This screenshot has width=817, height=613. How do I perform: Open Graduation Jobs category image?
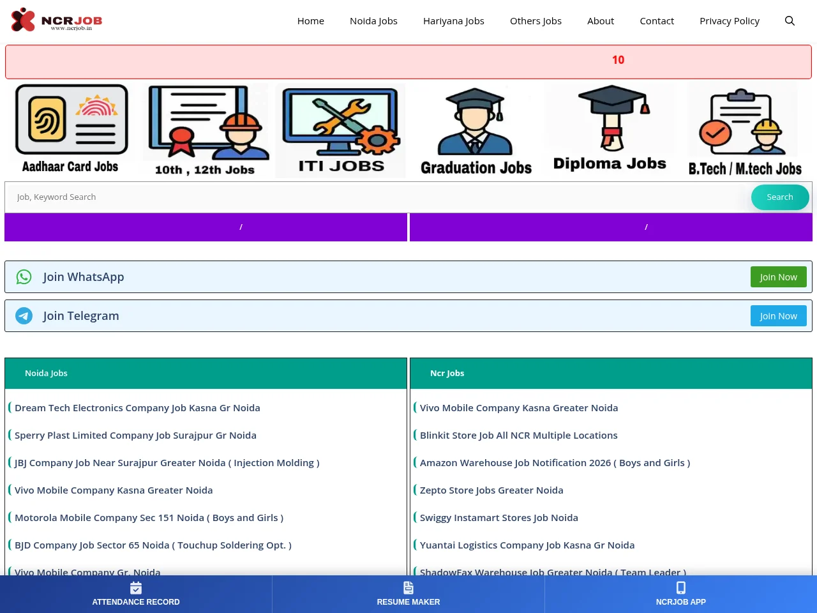[476, 130]
